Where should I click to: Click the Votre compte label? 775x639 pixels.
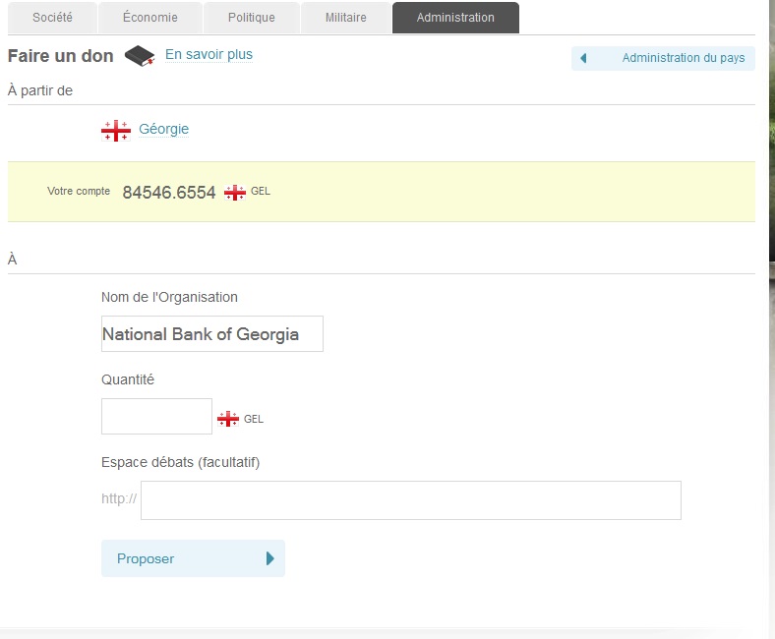pyautogui.click(x=79, y=192)
